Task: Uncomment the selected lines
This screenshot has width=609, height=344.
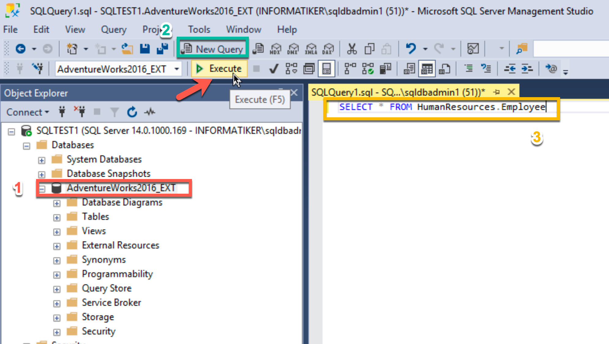Action: [486, 68]
